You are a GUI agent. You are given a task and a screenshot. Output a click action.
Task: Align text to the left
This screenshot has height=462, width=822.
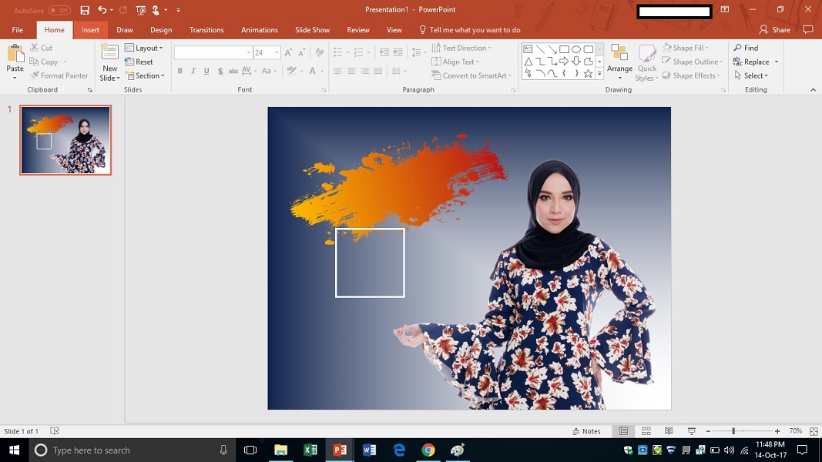point(337,71)
